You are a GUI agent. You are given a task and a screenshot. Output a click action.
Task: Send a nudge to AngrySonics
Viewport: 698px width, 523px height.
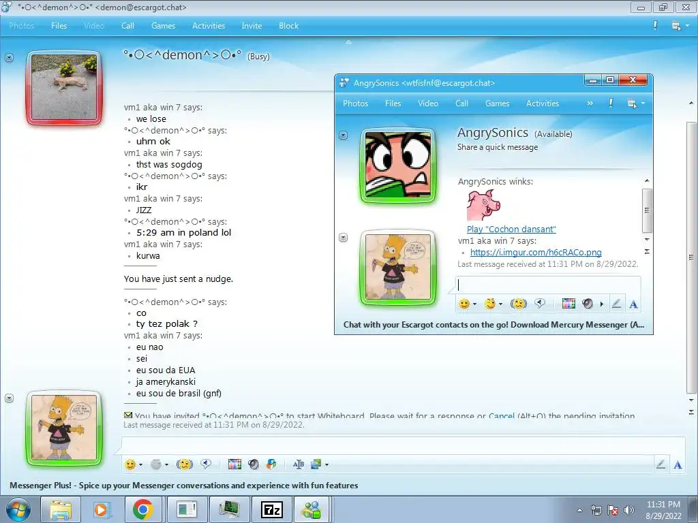pos(518,304)
